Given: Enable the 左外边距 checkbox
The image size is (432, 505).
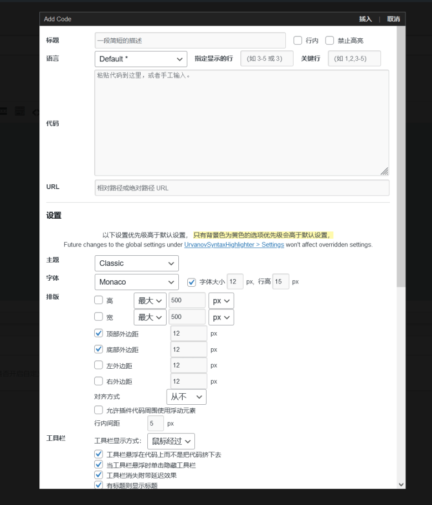Looking at the screenshot, I should tap(98, 365).
